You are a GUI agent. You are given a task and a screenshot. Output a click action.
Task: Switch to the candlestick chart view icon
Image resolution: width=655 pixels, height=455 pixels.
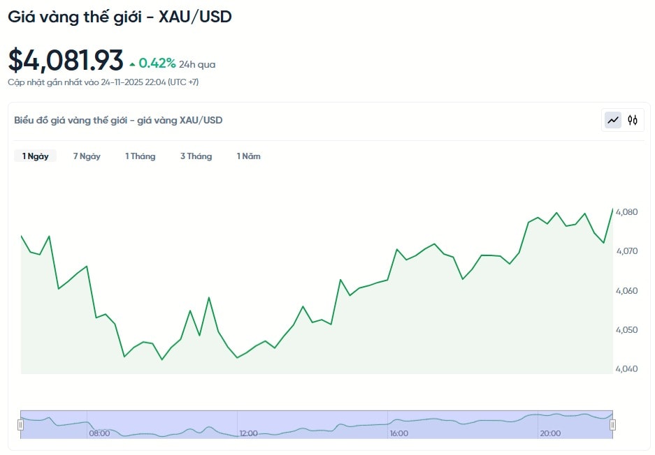[x=633, y=120]
